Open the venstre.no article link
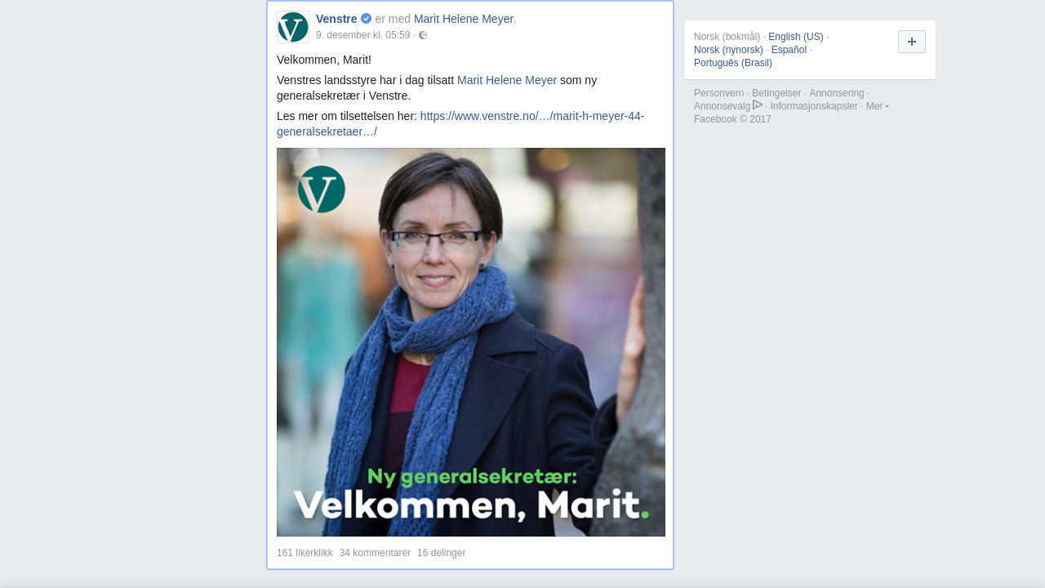The image size is (1045, 588). click(x=460, y=123)
